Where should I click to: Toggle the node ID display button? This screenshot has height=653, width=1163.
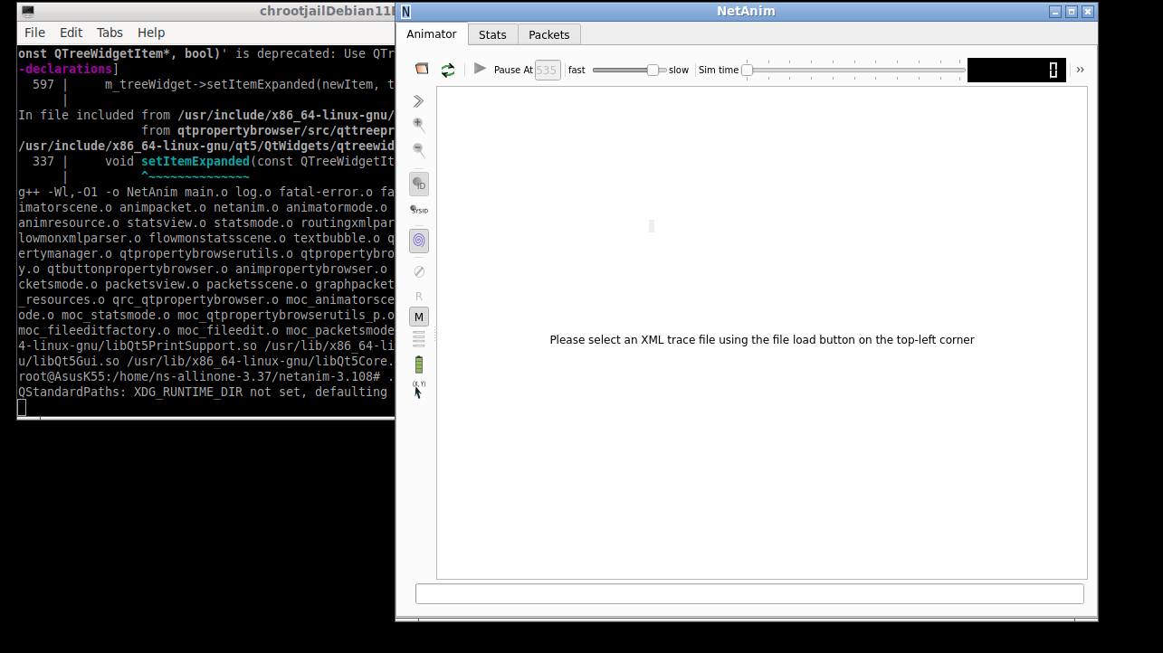tap(418, 184)
